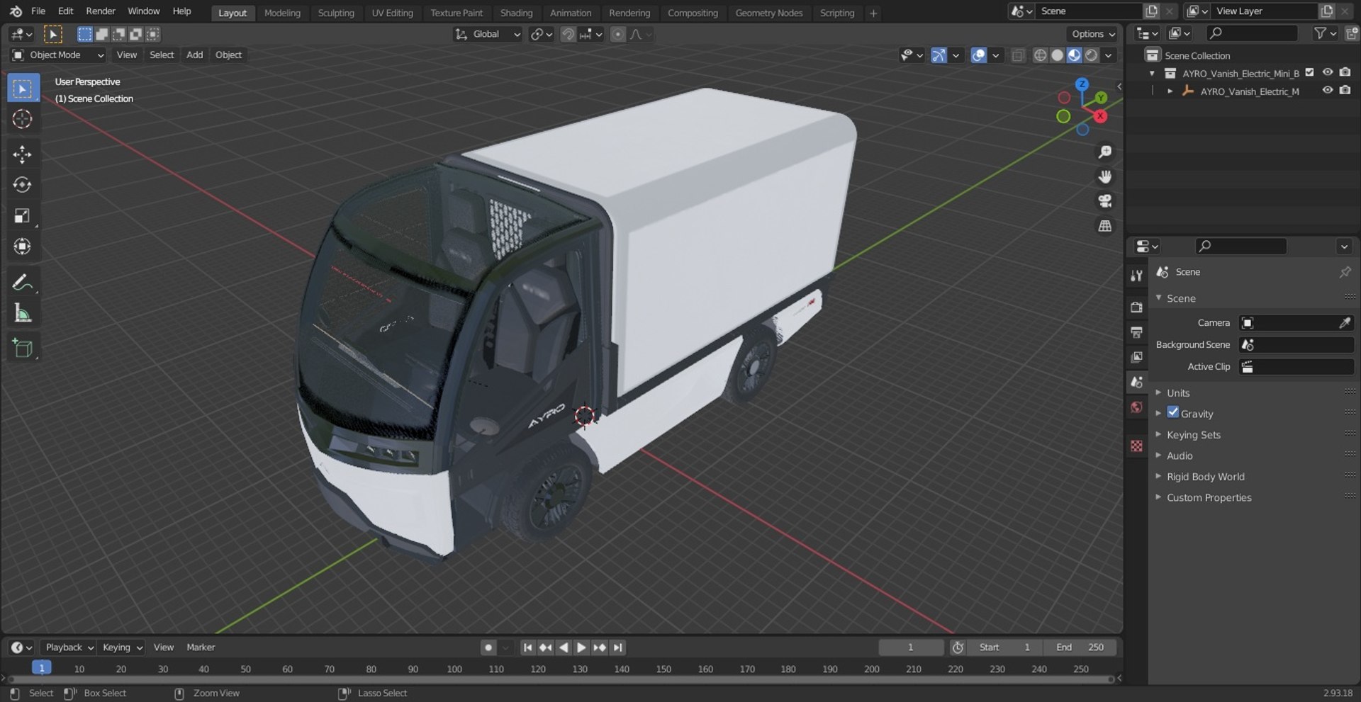The height and width of the screenshot is (702, 1361).
Task: Expand the Rigid Body World panel
Action: click(x=1206, y=477)
